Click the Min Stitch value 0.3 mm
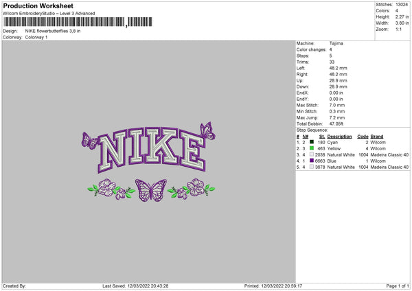 (x=337, y=111)
